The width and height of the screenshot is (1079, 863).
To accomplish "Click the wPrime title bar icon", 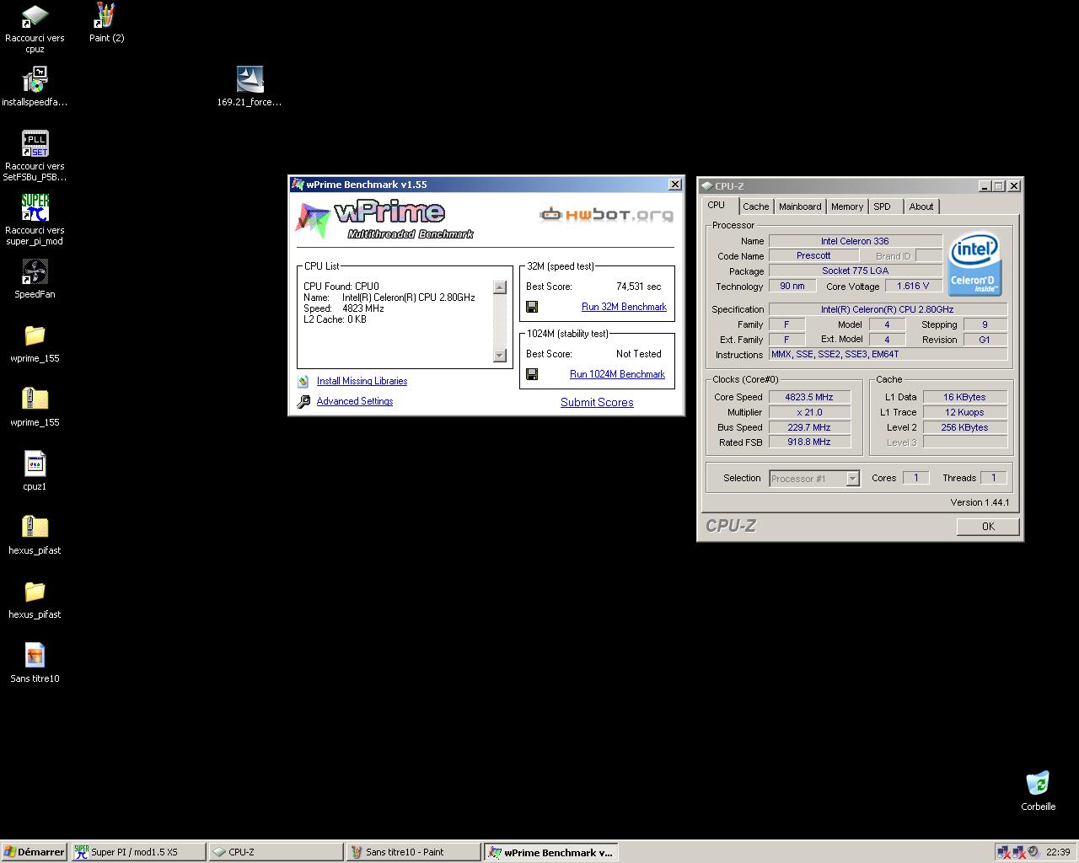I will tap(298, 185).
